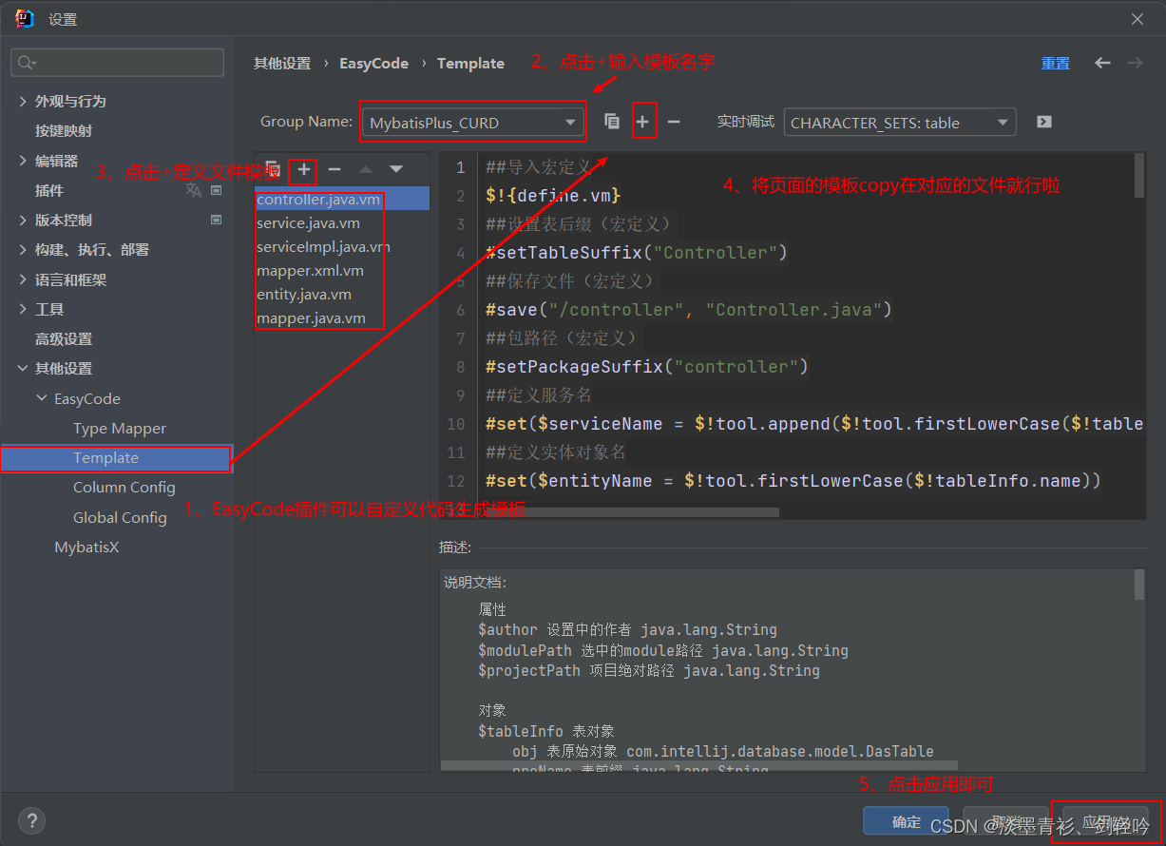Click the search magnifier icon

point(26,63)
